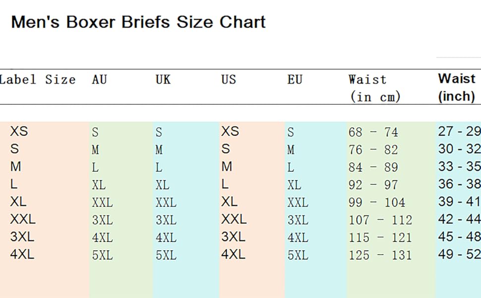Screen dimensions: 481x298
Task: Click the XS entry under Label Size
Action: pyautogui.click(x=19, y=131)
